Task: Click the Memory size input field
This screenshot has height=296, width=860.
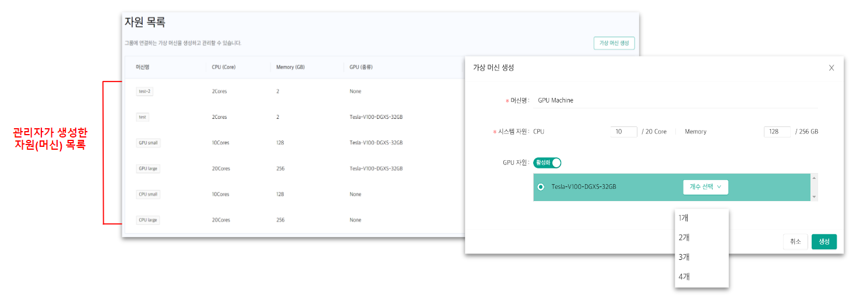Action: [x=777, y=132]
